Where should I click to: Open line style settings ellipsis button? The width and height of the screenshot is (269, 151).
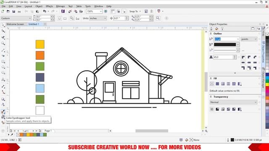(243, 50)
